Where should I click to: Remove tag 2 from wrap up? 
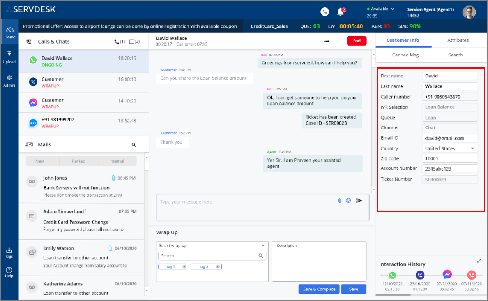click(x=218, y=267)
